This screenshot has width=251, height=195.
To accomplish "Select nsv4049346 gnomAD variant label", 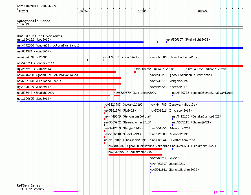I will point(140,146).
